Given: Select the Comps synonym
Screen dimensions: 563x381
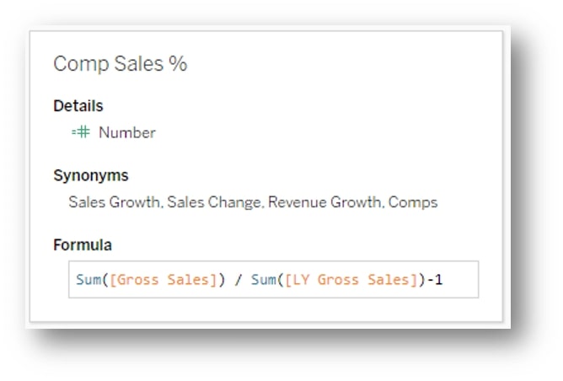Looking at the screenshot, I should click(x=413, y=202).
